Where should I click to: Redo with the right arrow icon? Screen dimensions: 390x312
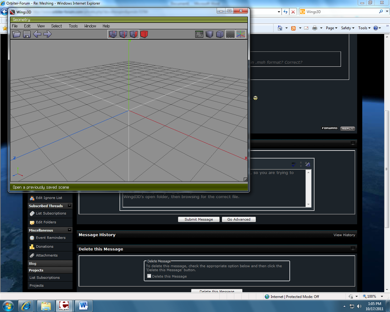point(47,34)
